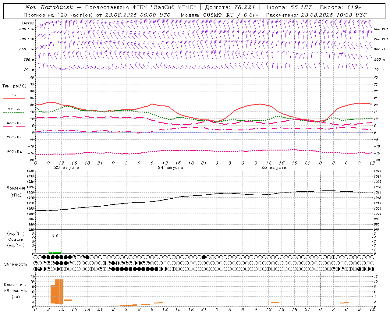Viewport: 390px width, 312px height.
Task: Select the 24 августа date label
Action: pyautogui.click(x=170, y=168)
